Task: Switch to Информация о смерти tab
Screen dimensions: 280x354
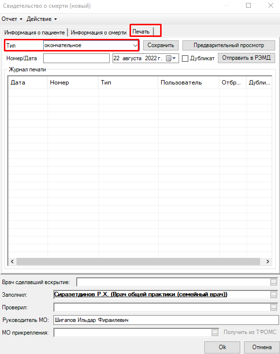Action: tap(99, 33)
